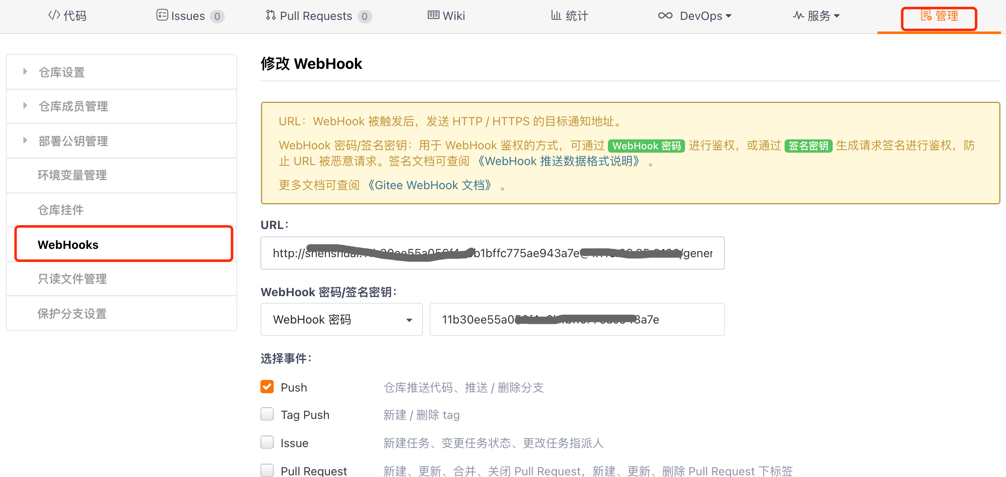Open 环境变量管理 in the sidebar

pyautogui.click(x=72, y=175)
